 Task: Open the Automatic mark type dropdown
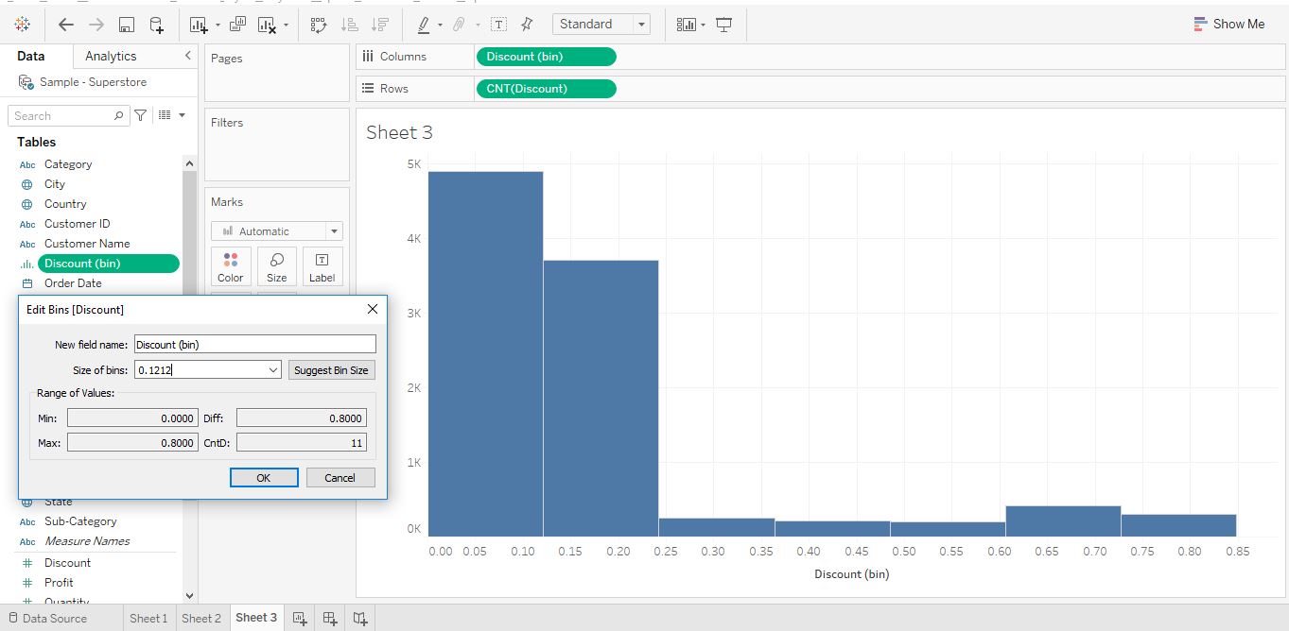pyautogui.click(x=334, y=230)
